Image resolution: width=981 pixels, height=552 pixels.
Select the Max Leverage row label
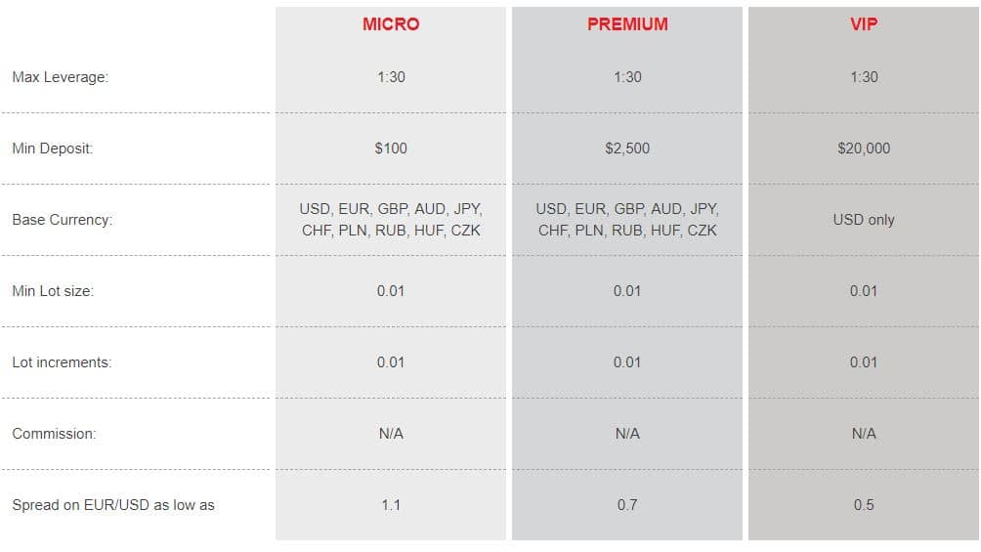pyautogui.click(x=60, y=77)
